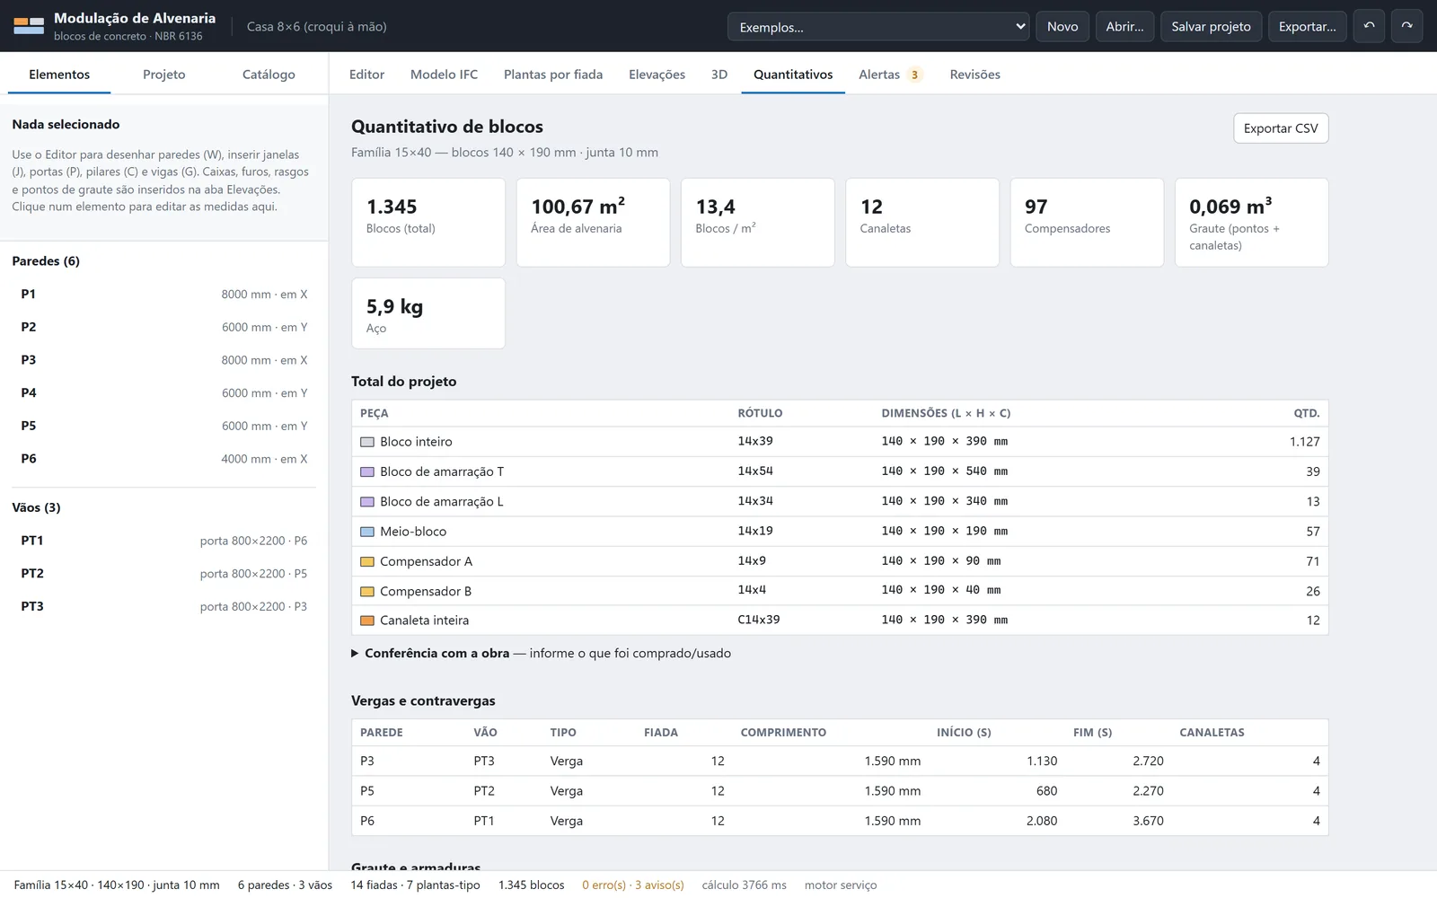This screenshot has width=1437, height=898.
Task: Click status bar '0 erro(s) · 3 aviso(s)'
Action: 633,885
